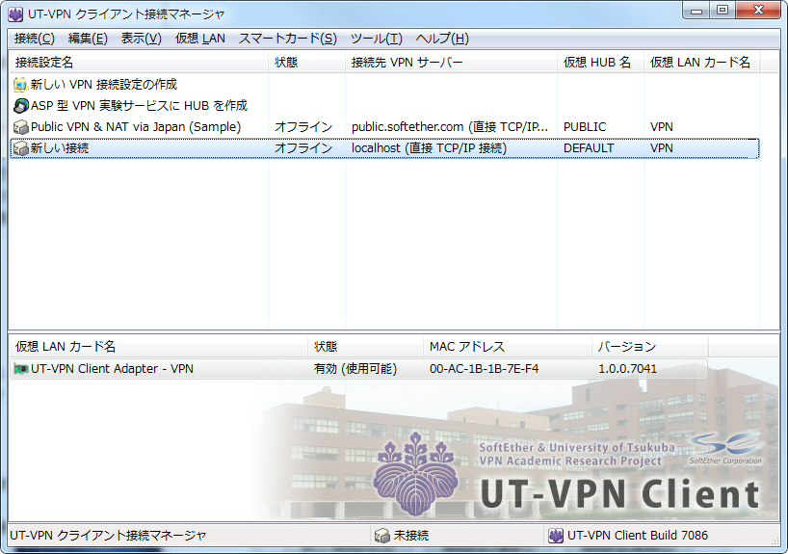
Task: Minimize the UT-VPN window
Action: [x=696, y=11]
